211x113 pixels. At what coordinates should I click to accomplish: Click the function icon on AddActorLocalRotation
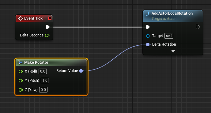pyautogui.click(x=148, y=13)
